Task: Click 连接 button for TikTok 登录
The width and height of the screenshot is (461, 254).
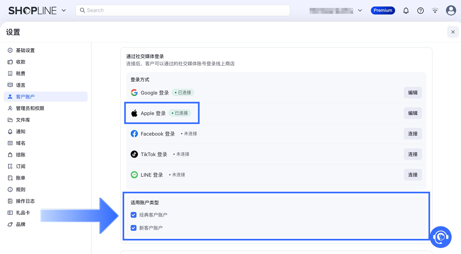Action: 413,154
